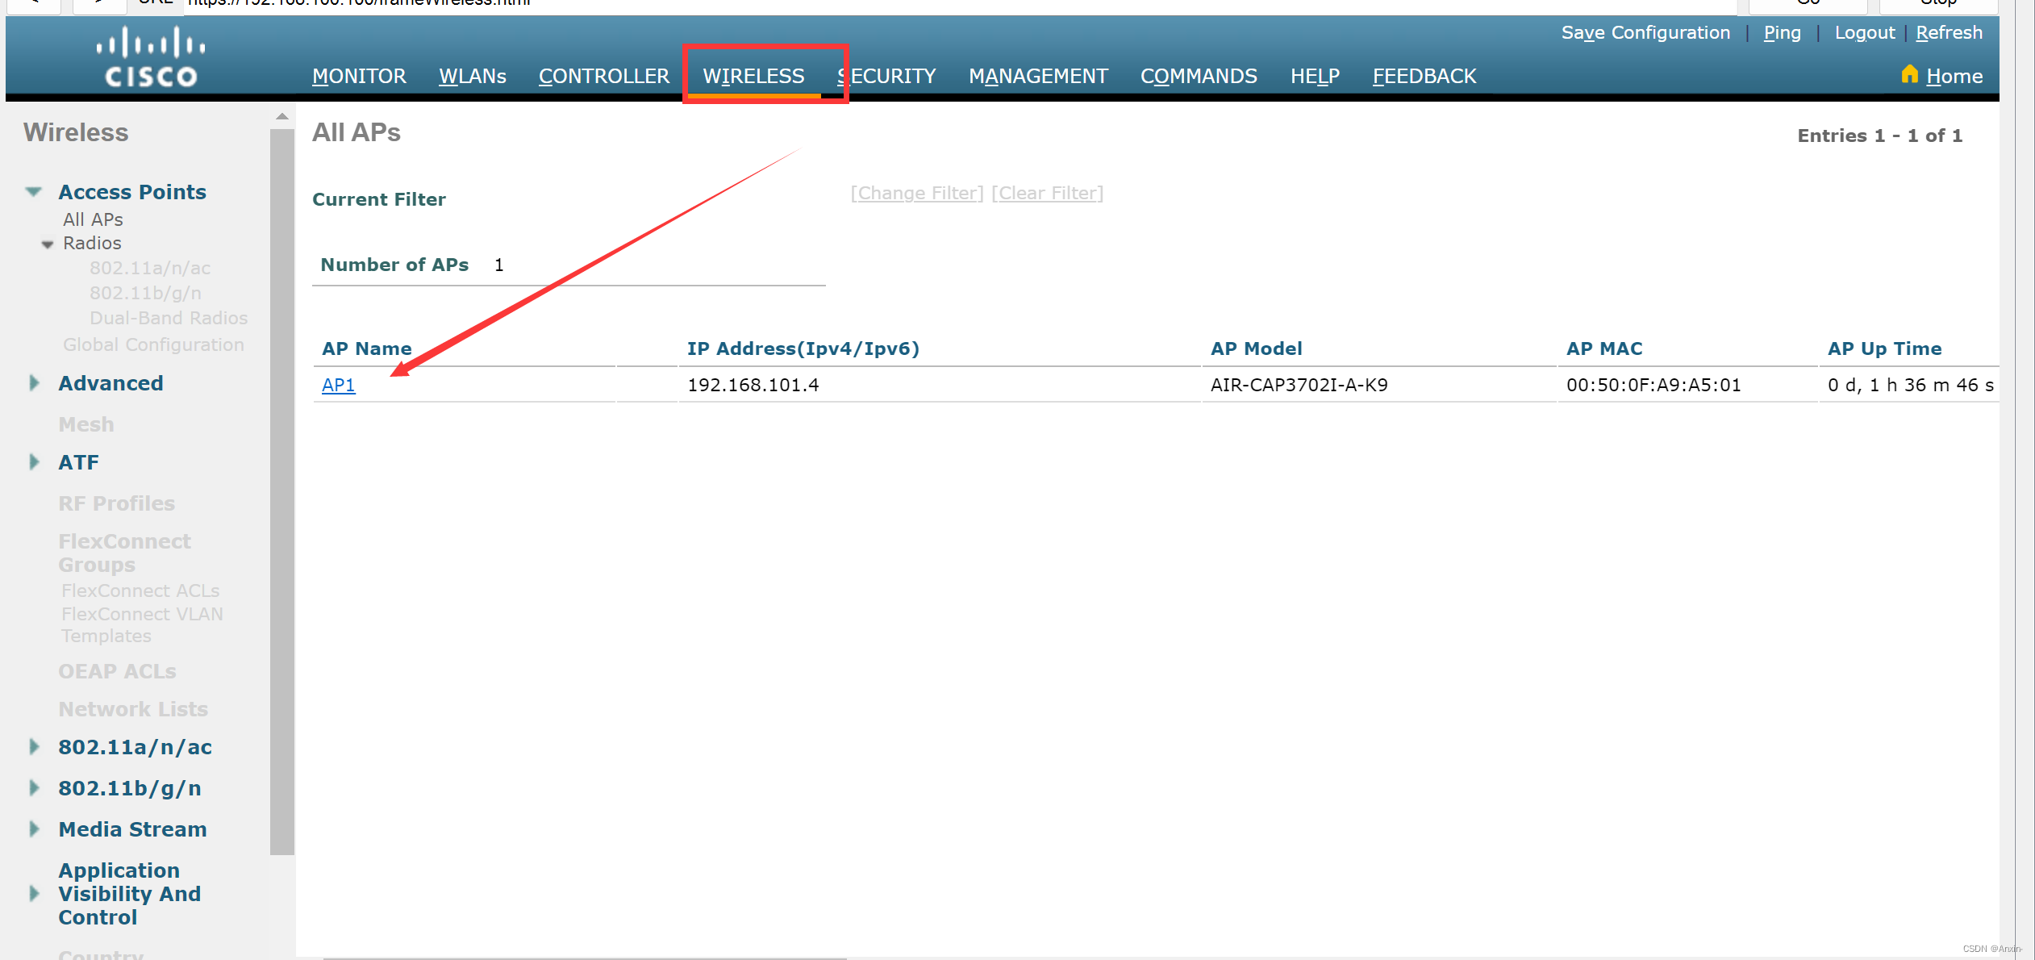2035x960 pixels.
Task: Open the WIRELESS menu tab
Action: point(753,76)
